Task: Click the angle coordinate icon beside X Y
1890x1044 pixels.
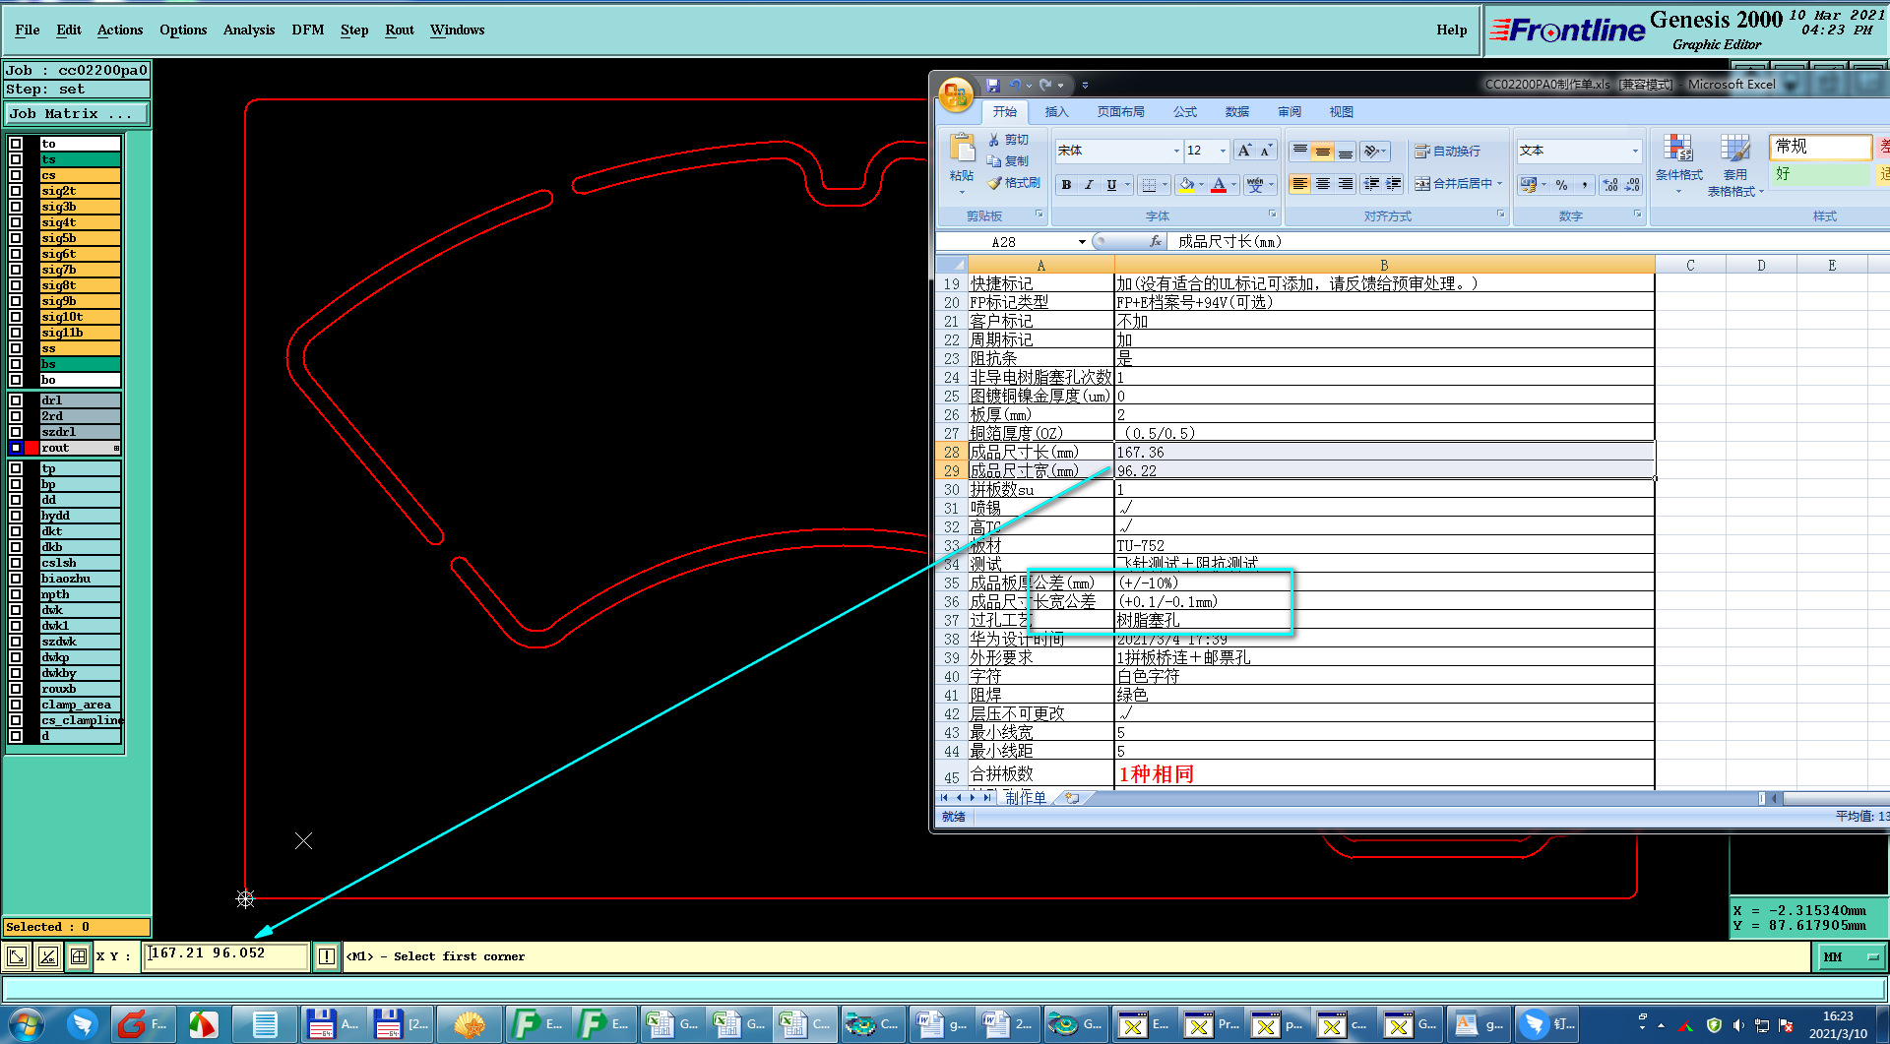Action: click(x=48, y=955)
